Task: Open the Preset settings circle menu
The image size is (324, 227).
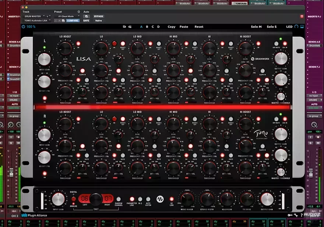Action: click(79, 12)
